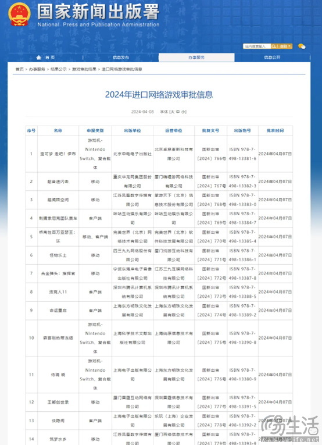The width and height of the screenshot is (322, 445).
Task: Click Nintendo Switch category in row 10
Action: point(95,338)
